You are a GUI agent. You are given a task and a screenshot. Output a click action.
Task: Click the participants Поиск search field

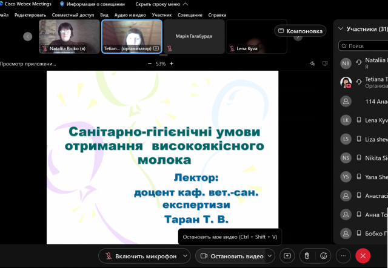point(364,45)
